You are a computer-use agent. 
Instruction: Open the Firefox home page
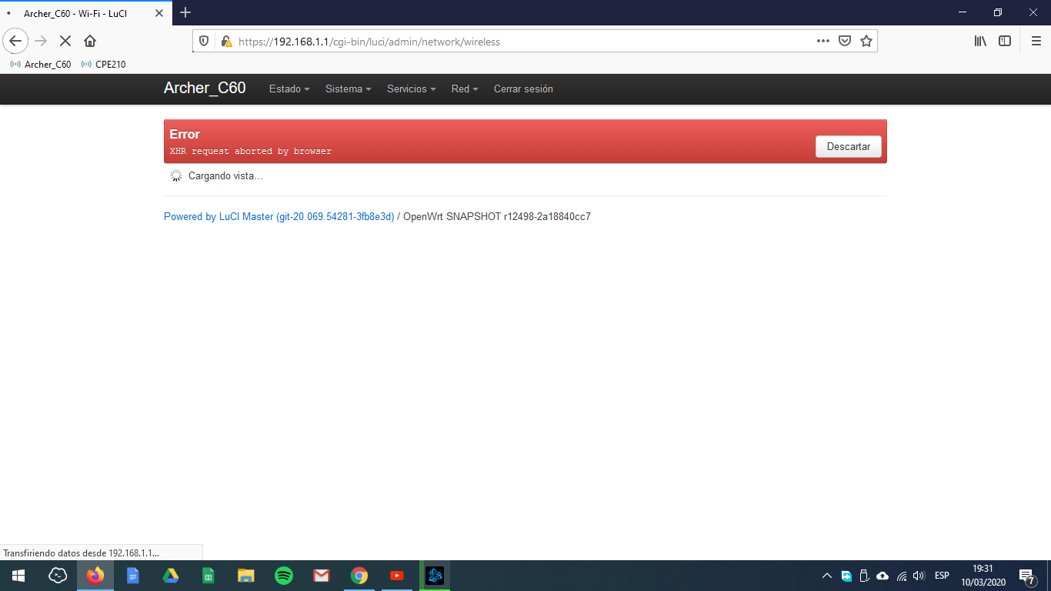coord(90,41)
